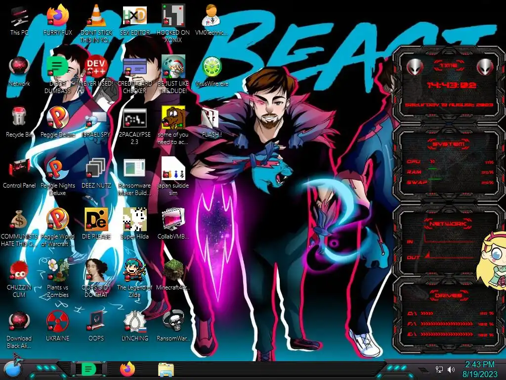Open the FLASH ! desktop shortcut
The image size is (506, 380).
[211, 123]
